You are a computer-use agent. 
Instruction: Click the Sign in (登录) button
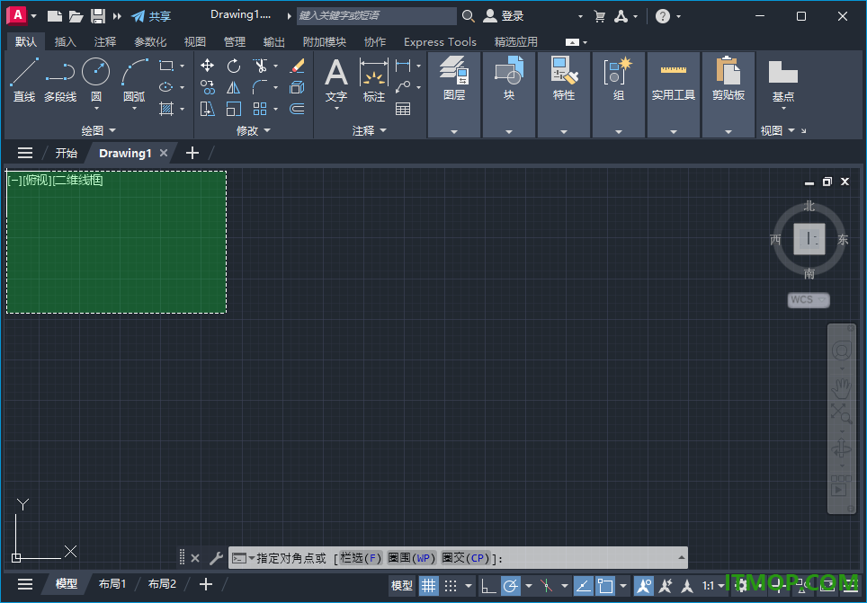point(503,16)
